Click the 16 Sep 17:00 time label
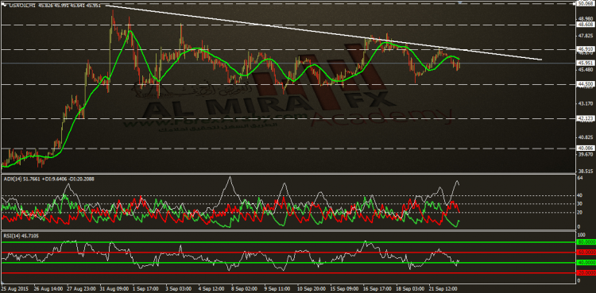This screenshot has height=293, width=596. click(378, 289)
